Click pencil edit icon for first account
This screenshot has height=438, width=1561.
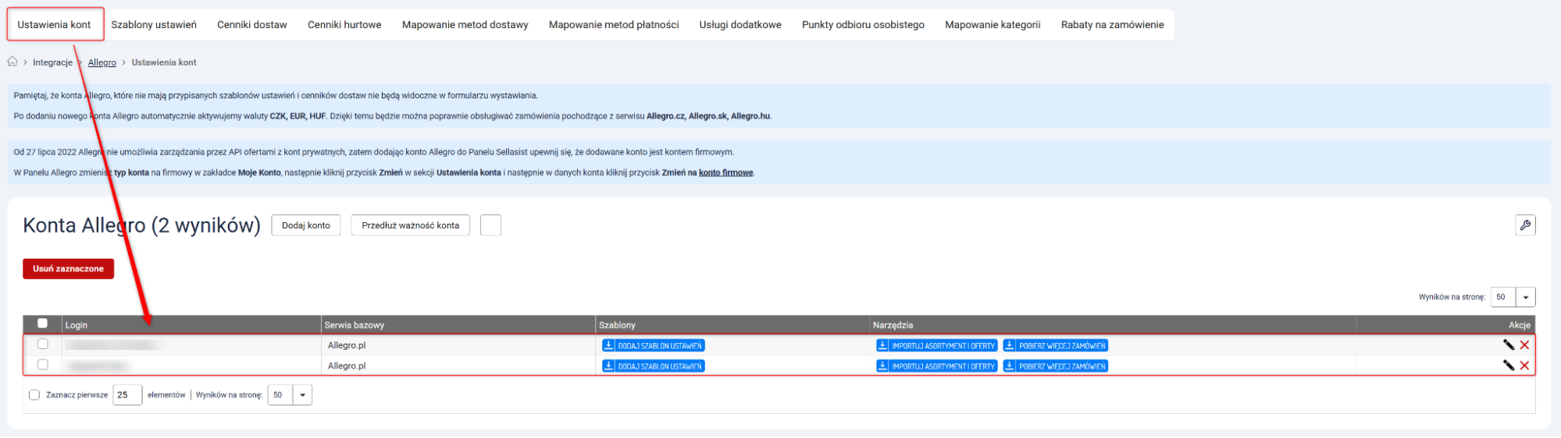tap(1508, 345)
